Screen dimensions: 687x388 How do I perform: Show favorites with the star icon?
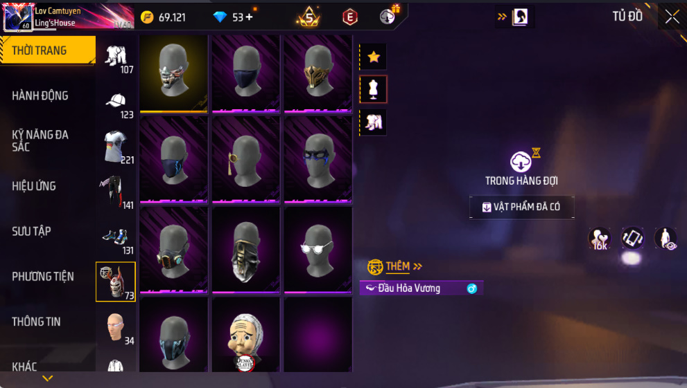click(373, 57)
